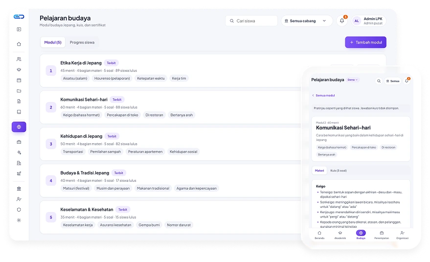Open the shield sidebar icon
The image size is (430, 262).
point(19,210)
